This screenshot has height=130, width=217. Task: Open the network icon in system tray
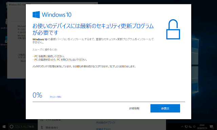tap(186, 127)
